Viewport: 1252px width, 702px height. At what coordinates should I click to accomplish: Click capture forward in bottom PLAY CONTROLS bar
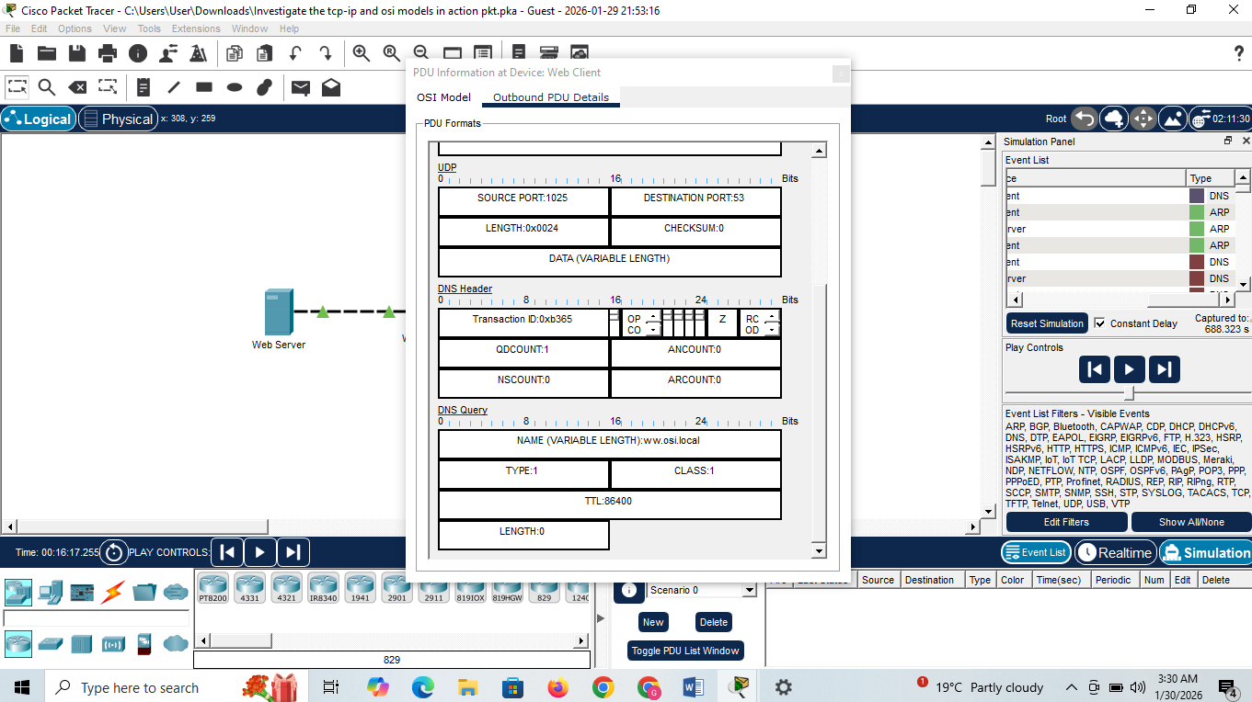click(293, 552)
